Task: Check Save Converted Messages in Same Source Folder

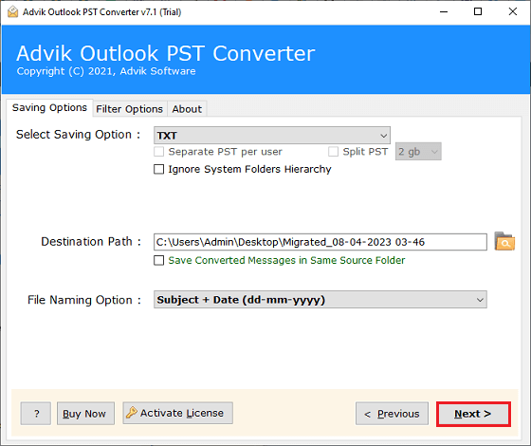Action: [x=159, y=260]
